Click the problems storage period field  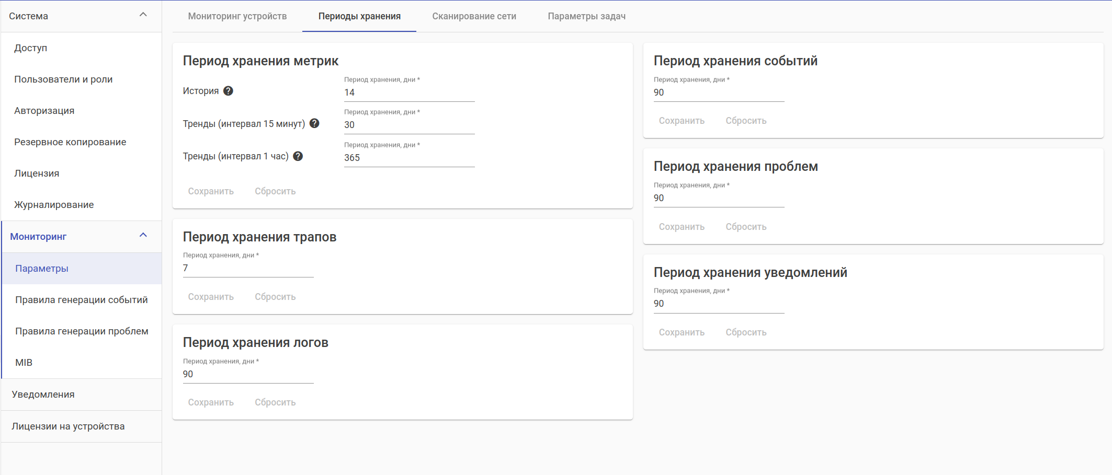pos(719,198)
